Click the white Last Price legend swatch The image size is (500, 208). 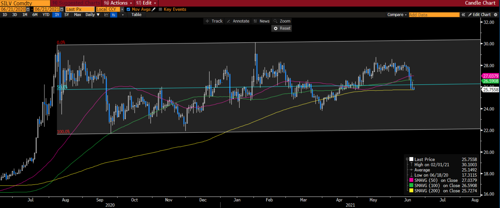[411, 159]
